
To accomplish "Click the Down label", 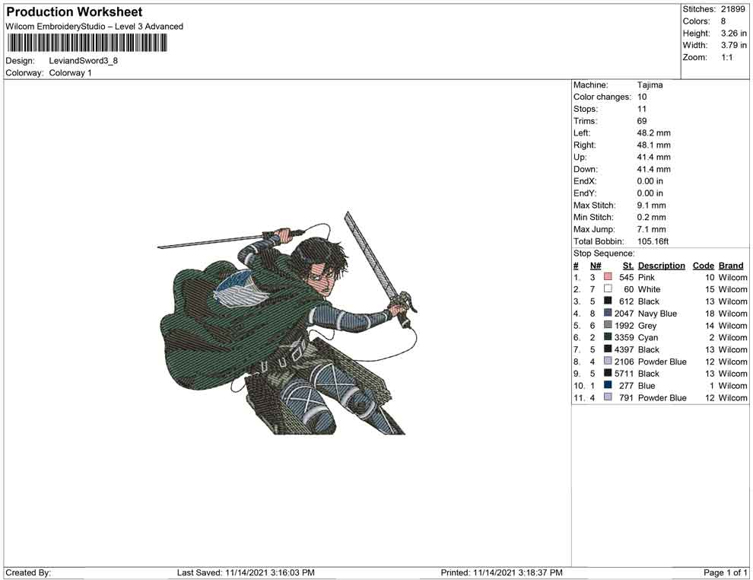I will (x=586, y=169).
